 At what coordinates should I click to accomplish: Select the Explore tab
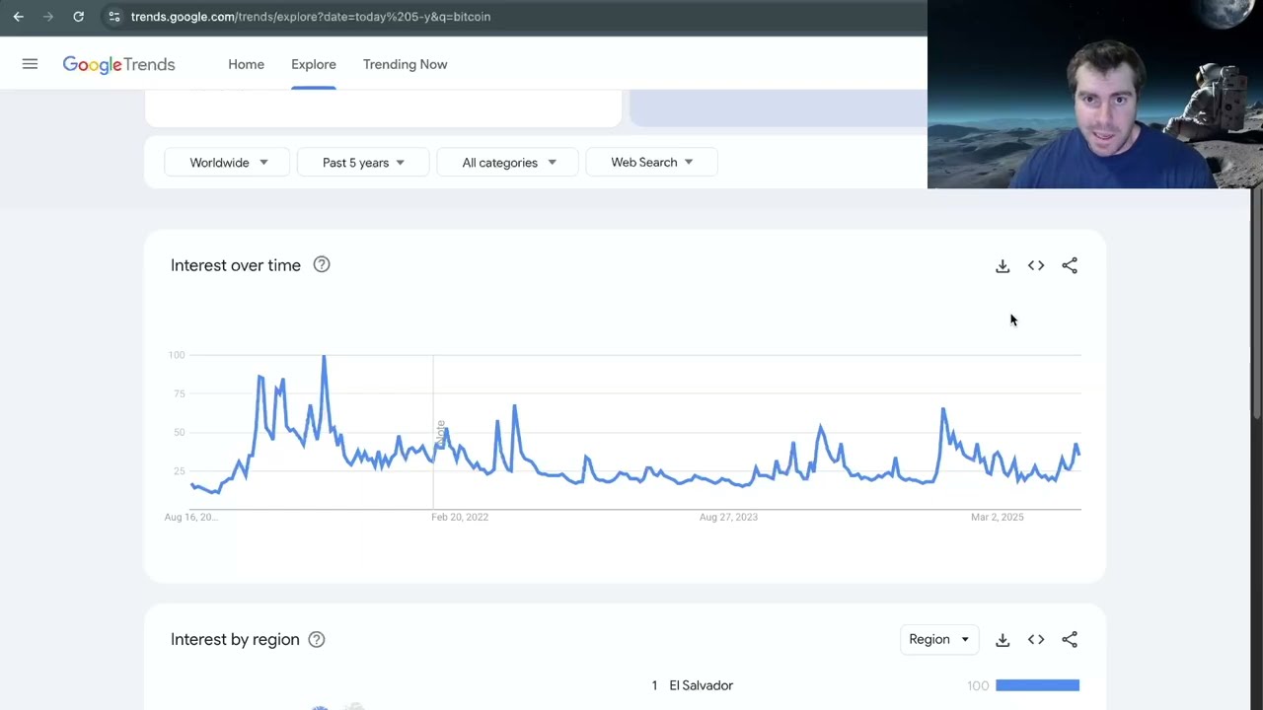pos(313,64)
